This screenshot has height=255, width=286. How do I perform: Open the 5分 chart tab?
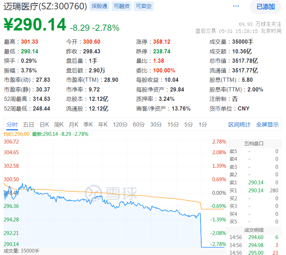pos(189,125)
